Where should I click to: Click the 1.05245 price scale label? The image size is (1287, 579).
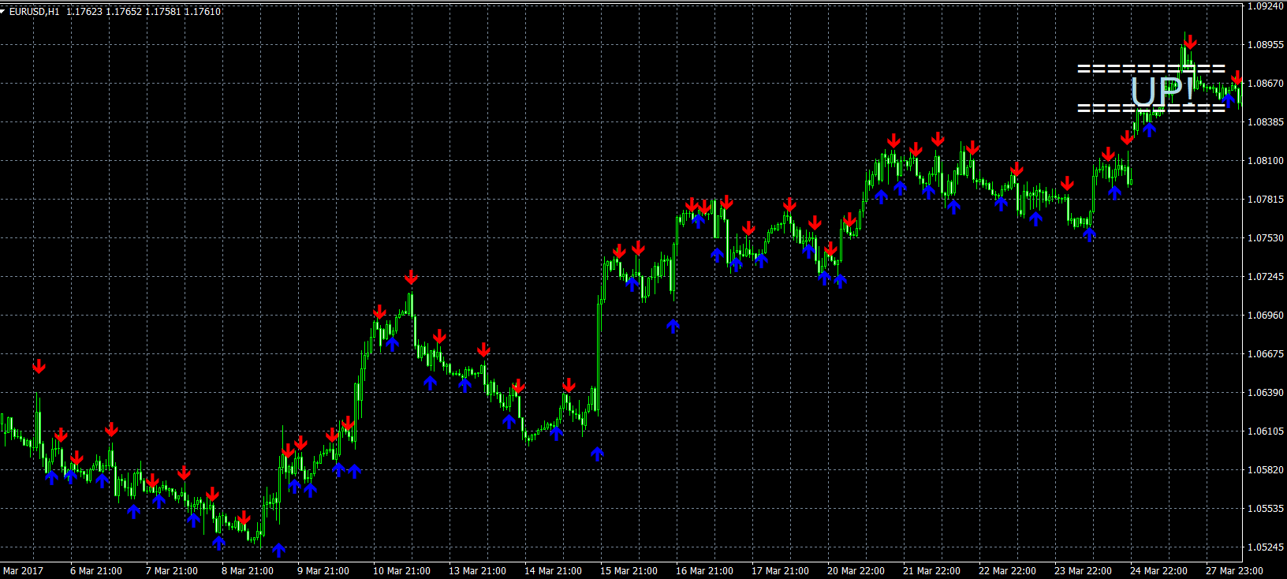[x=1266, y=547]
